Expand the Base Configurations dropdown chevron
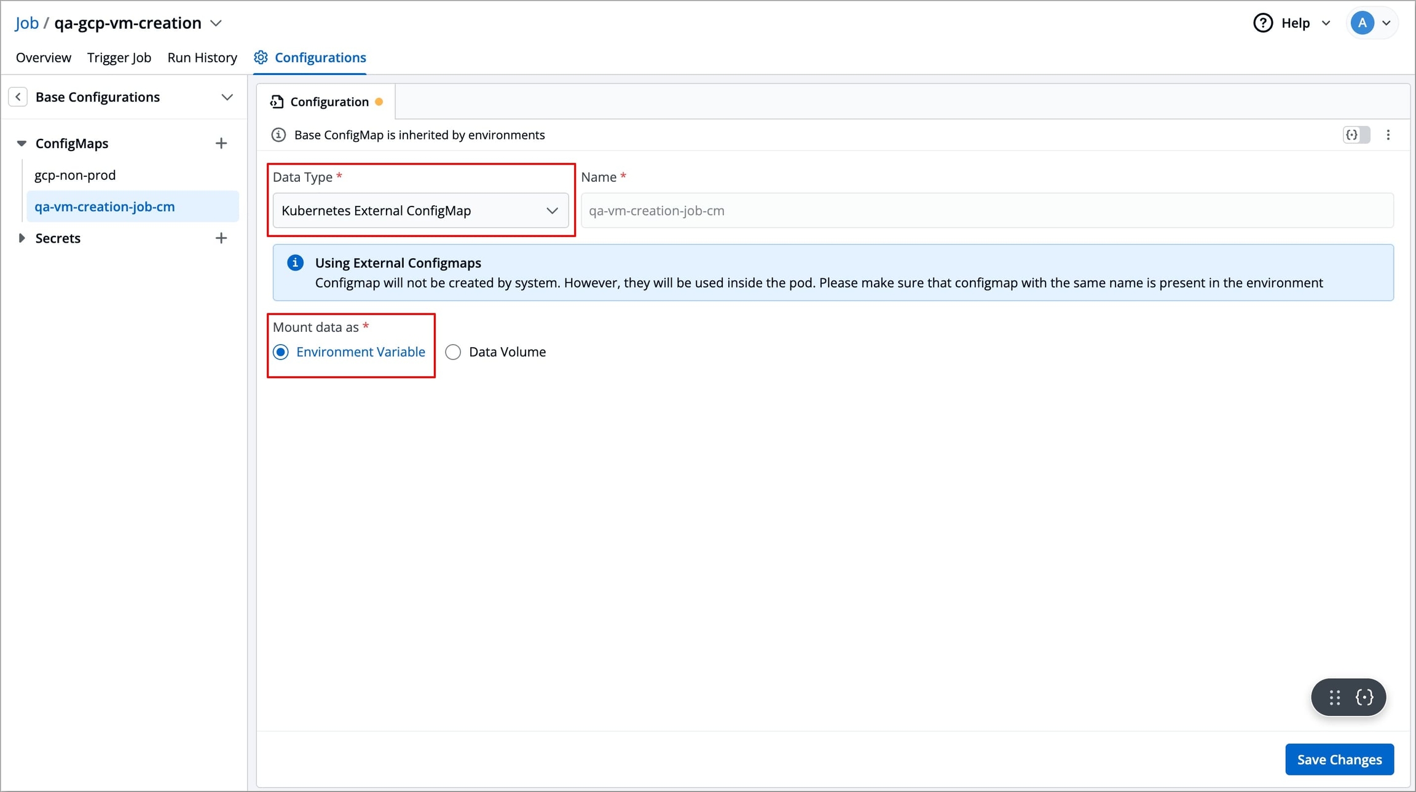The image size is (1416, 792). point(227,97)
